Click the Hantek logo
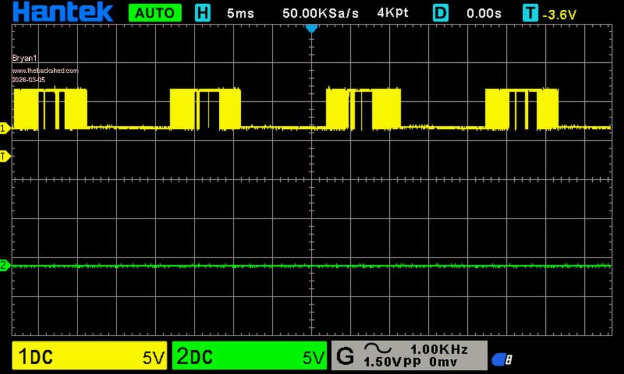This screenshot has height=374, width=624. click(x=62, y=12)
